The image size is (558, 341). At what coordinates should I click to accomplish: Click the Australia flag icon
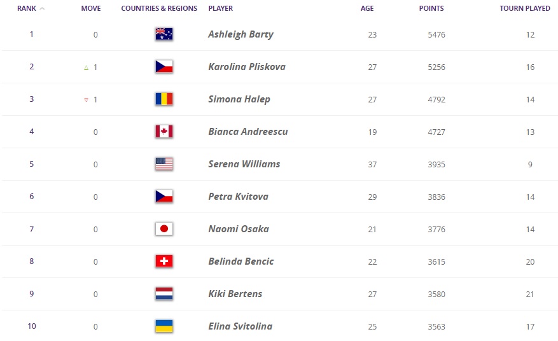coord(164,34)
